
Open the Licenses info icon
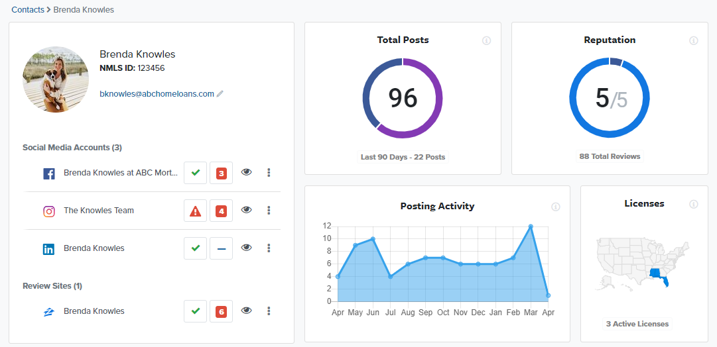click(x=693, y=204)
